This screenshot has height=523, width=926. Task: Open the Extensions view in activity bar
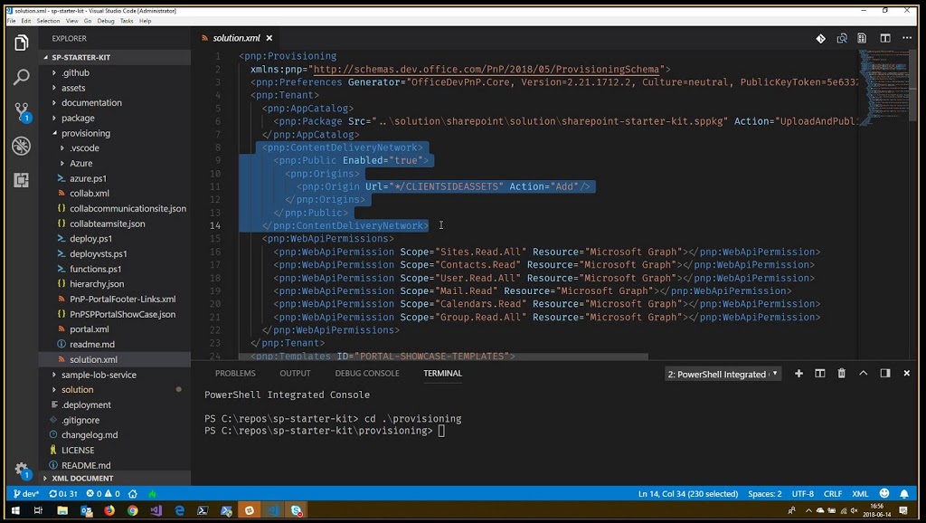[22, 180]
